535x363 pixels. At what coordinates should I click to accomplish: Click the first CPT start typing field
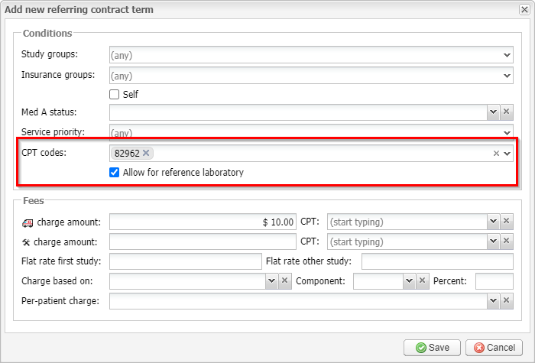pyautogui.click(x=407, y=222)
